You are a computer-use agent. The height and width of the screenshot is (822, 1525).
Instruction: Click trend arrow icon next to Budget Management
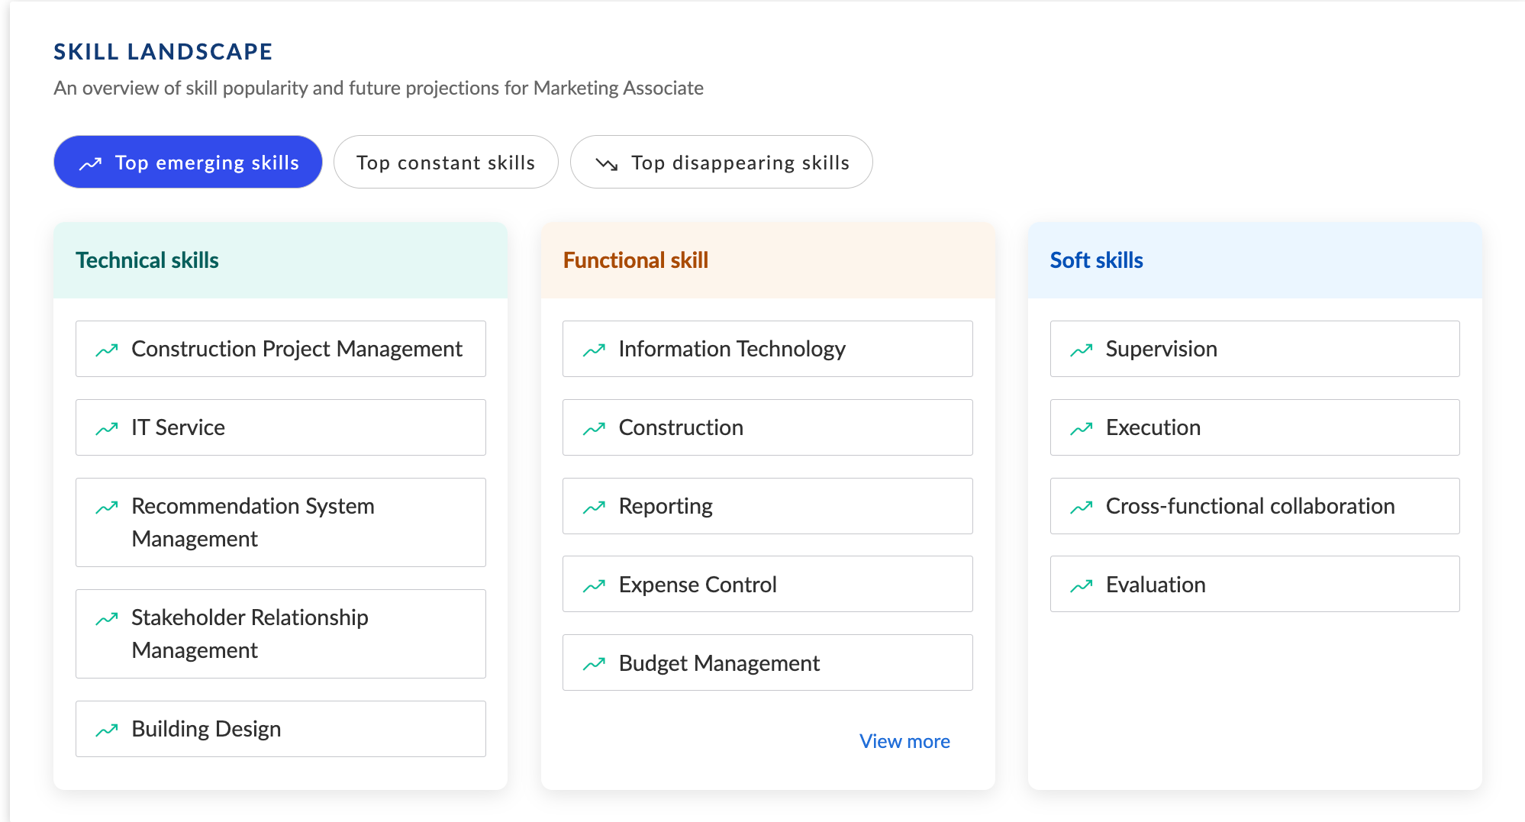tap(594, 664)
